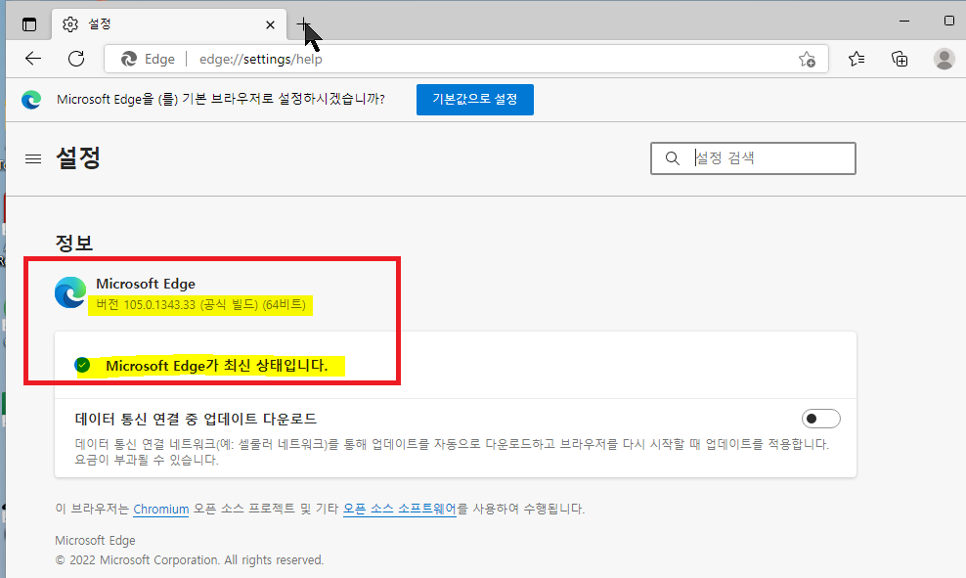
Task: Click the search magnifier icon in 설정 검색
Action: (672, 158)
